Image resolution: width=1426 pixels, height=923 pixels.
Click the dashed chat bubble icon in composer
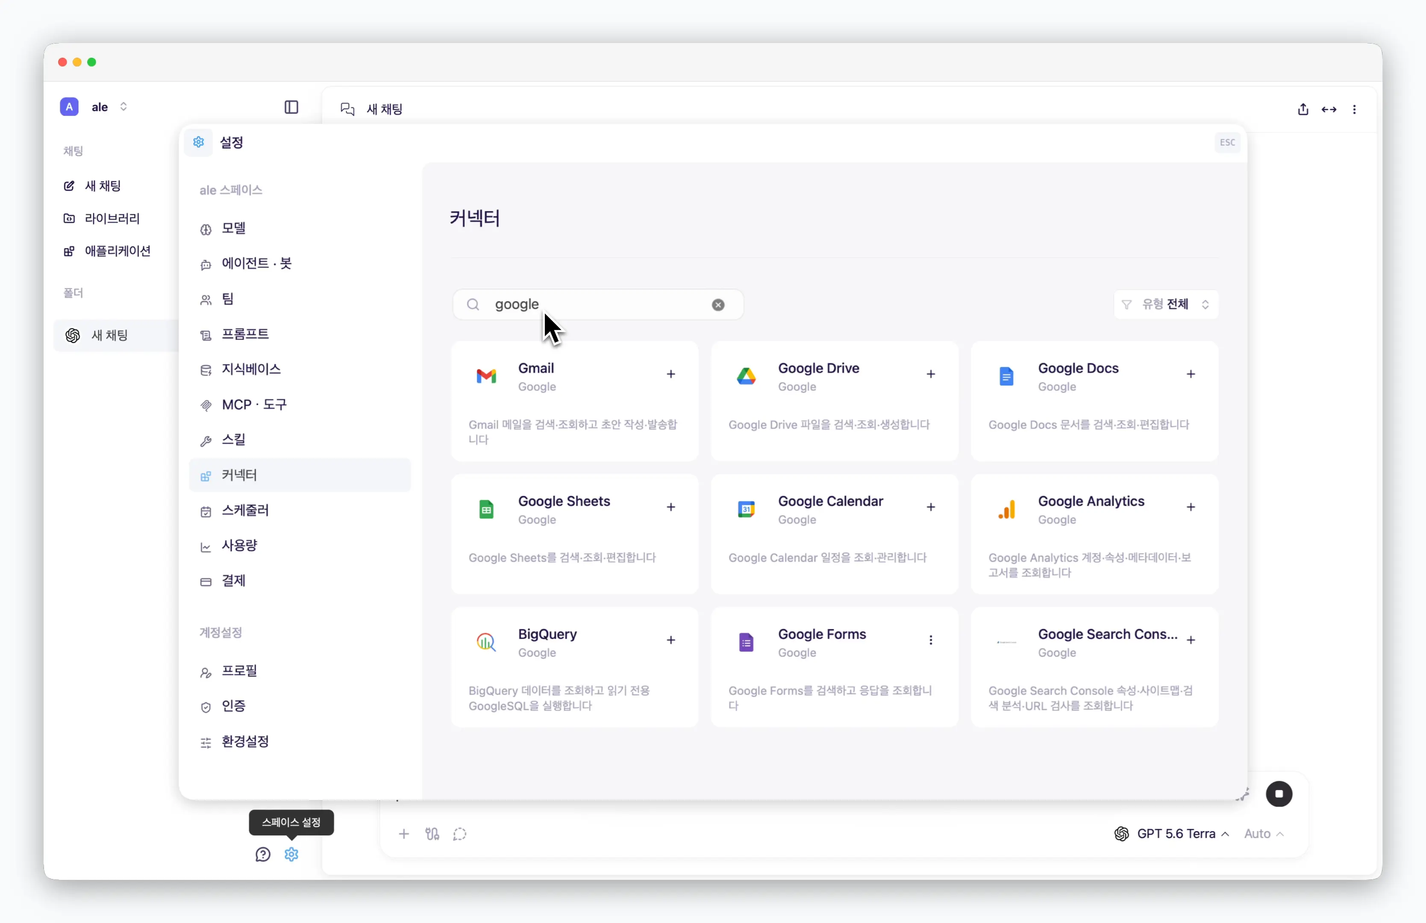[459, 834]
